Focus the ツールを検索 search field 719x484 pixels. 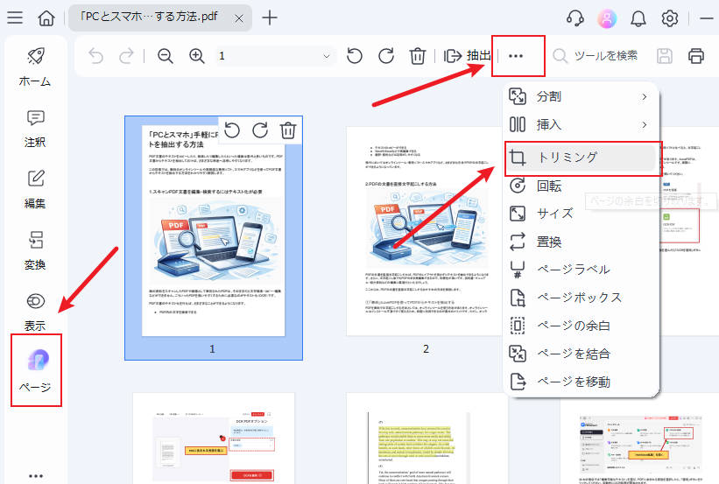pyautogui.click(x=596, y=56)
